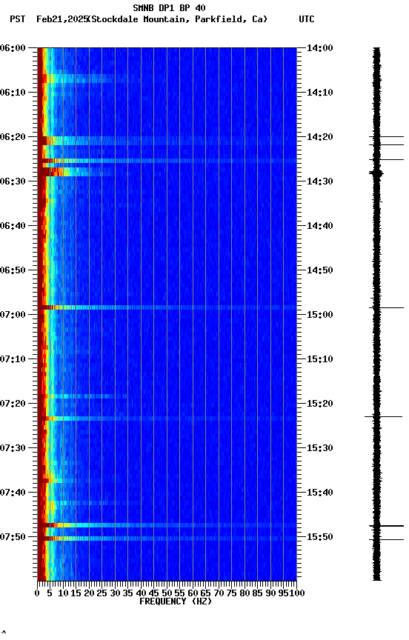Click the 0 Hz frequency axis label
Screen dimensions: 409x640
[38, 593]
